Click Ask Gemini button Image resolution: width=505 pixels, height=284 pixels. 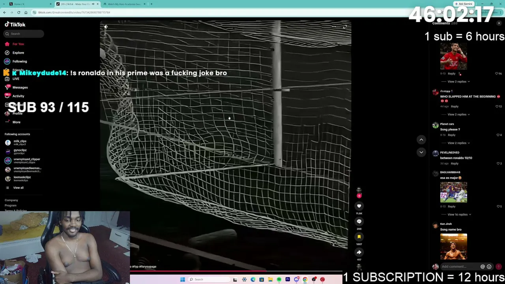tap(464, 4)
